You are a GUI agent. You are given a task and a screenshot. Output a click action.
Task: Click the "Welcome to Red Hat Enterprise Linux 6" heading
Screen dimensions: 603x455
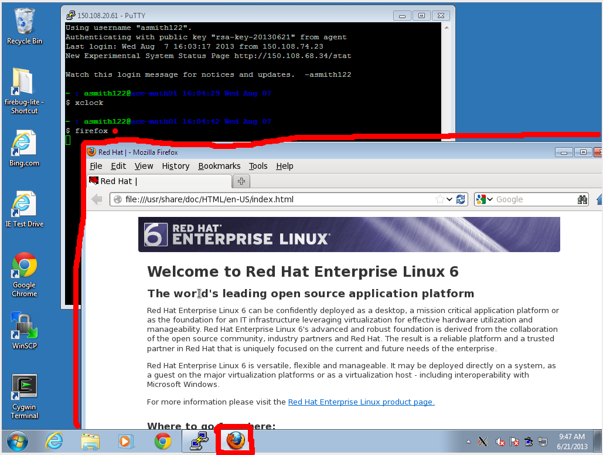(x=302, y=271)
